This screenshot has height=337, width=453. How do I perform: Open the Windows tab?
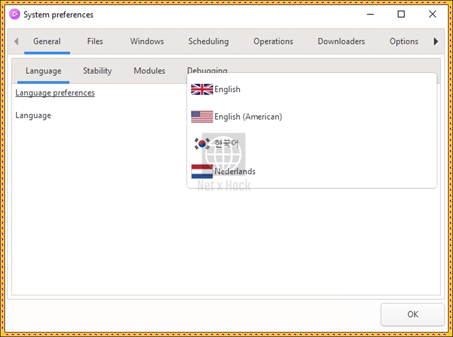[147, 41]
